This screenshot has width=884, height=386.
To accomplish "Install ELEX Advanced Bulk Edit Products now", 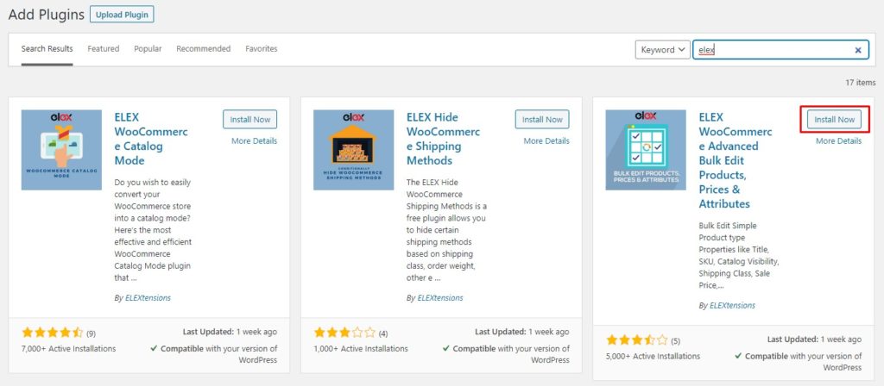I will [835, 119].
